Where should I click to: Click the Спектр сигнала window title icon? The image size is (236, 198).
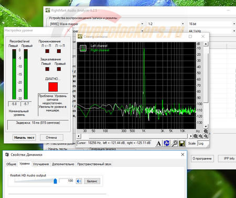pyautogui.click(x=80, y=37)
